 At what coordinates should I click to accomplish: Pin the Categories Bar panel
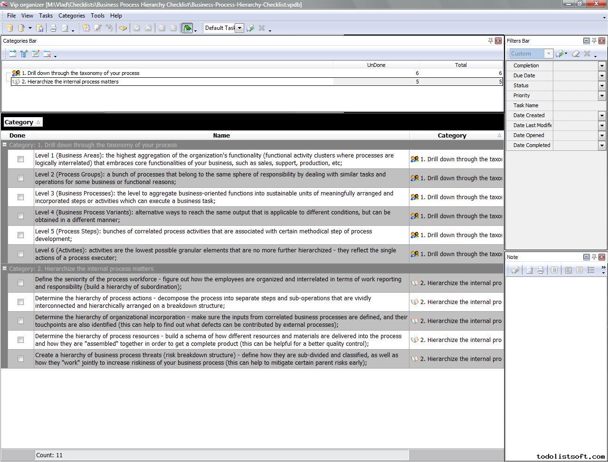[x=490, y=41]
